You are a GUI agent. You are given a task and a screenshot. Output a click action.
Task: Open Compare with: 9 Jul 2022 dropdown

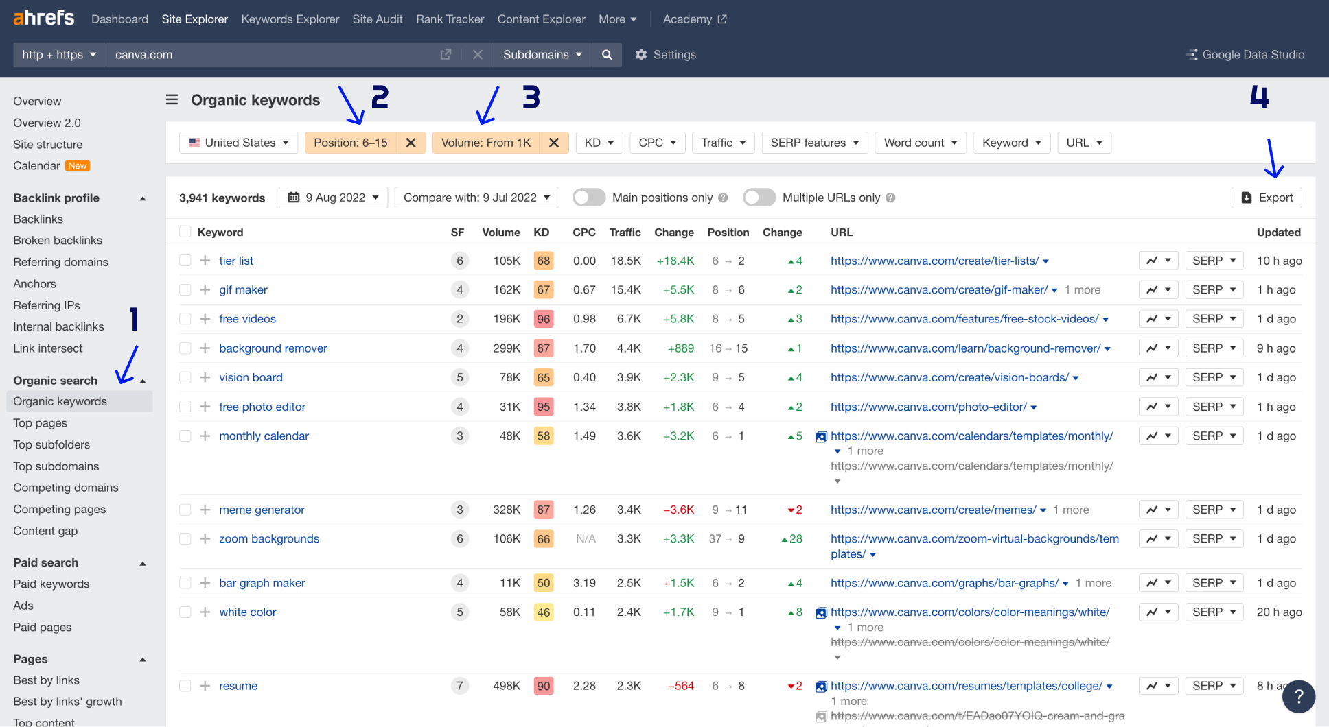click(477, 198)
